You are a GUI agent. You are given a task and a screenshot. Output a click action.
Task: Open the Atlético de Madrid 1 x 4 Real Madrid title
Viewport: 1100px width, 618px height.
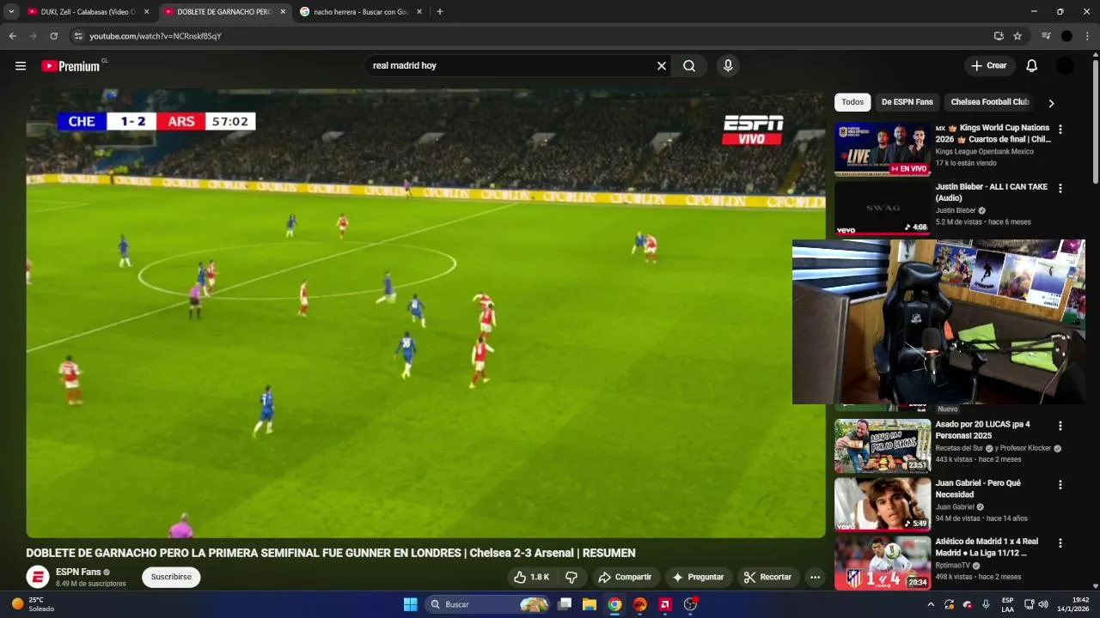pos(987,548)
